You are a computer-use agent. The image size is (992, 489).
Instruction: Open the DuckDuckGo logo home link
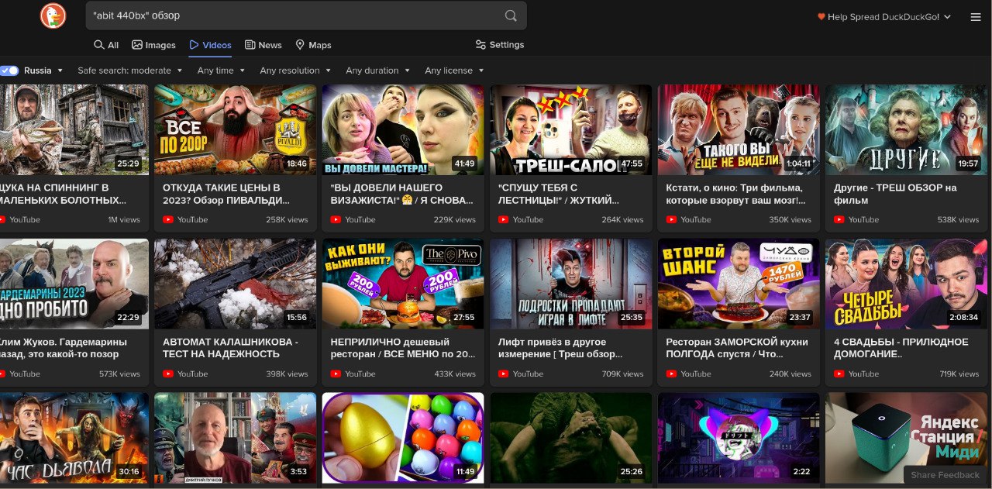(53, 15)
